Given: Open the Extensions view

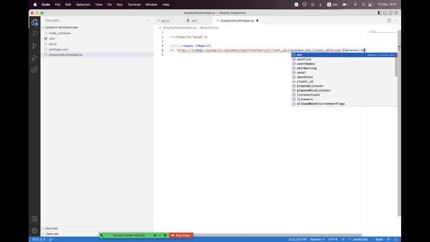Looking at the screenshot, I should click(34, 70).
